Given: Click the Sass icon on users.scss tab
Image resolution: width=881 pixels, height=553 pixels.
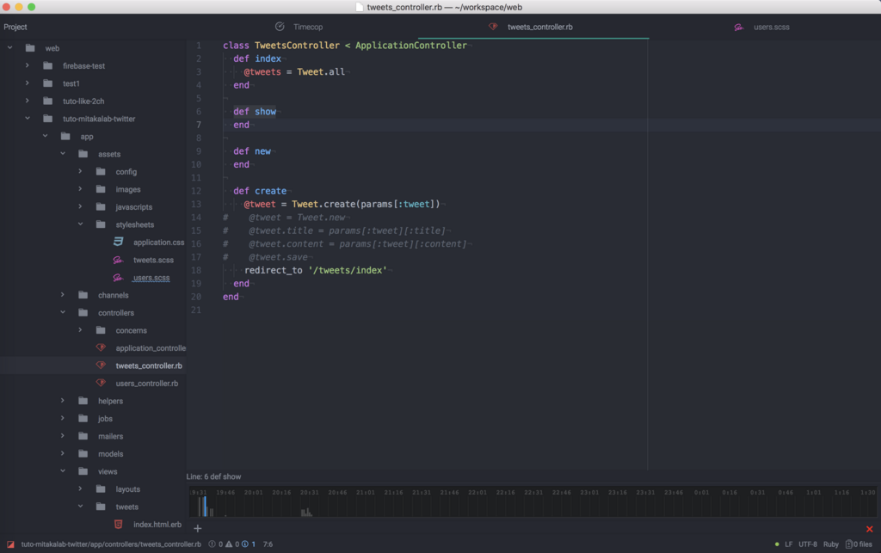Looking at the screenshot, I should [x=739, y=27].
